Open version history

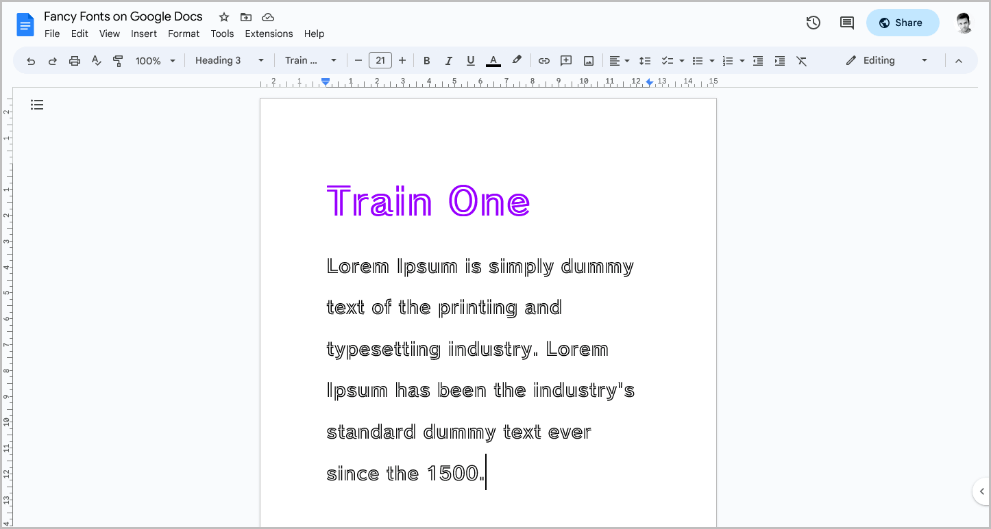(x=813, y=23)
